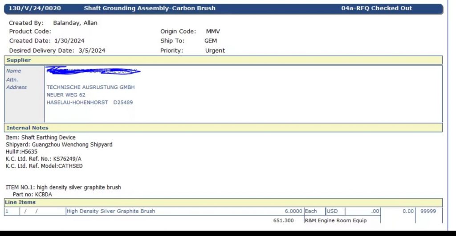Click the 99999 cell in line item row

428,211
